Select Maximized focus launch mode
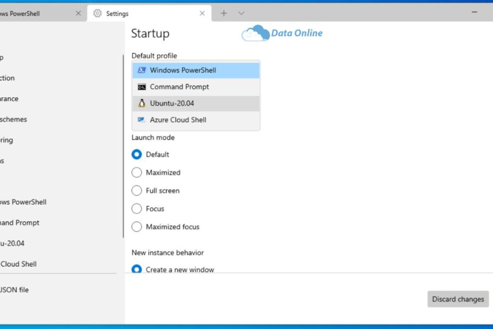493x329 pixels. 166,227
